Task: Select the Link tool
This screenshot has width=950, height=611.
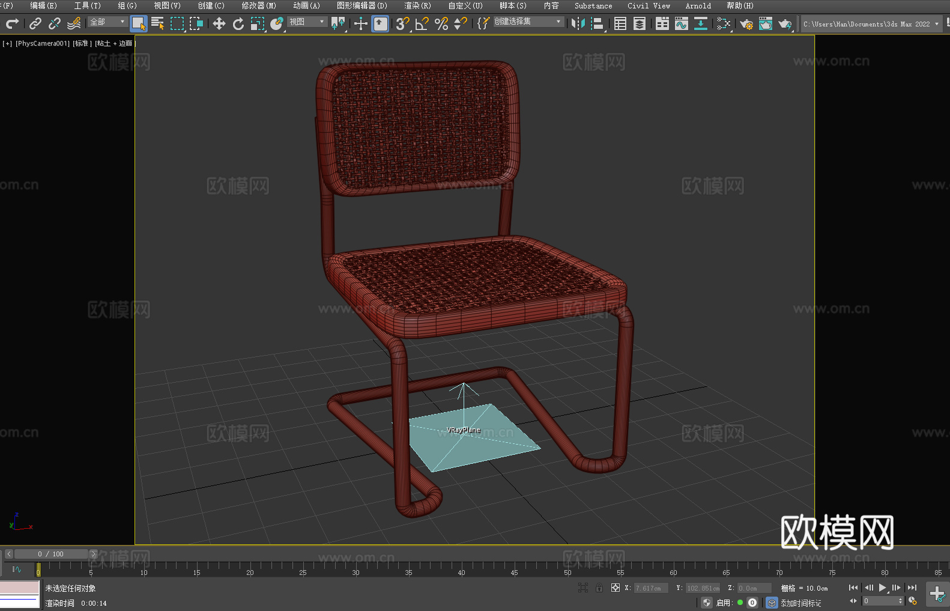Action: coord(35,23)
